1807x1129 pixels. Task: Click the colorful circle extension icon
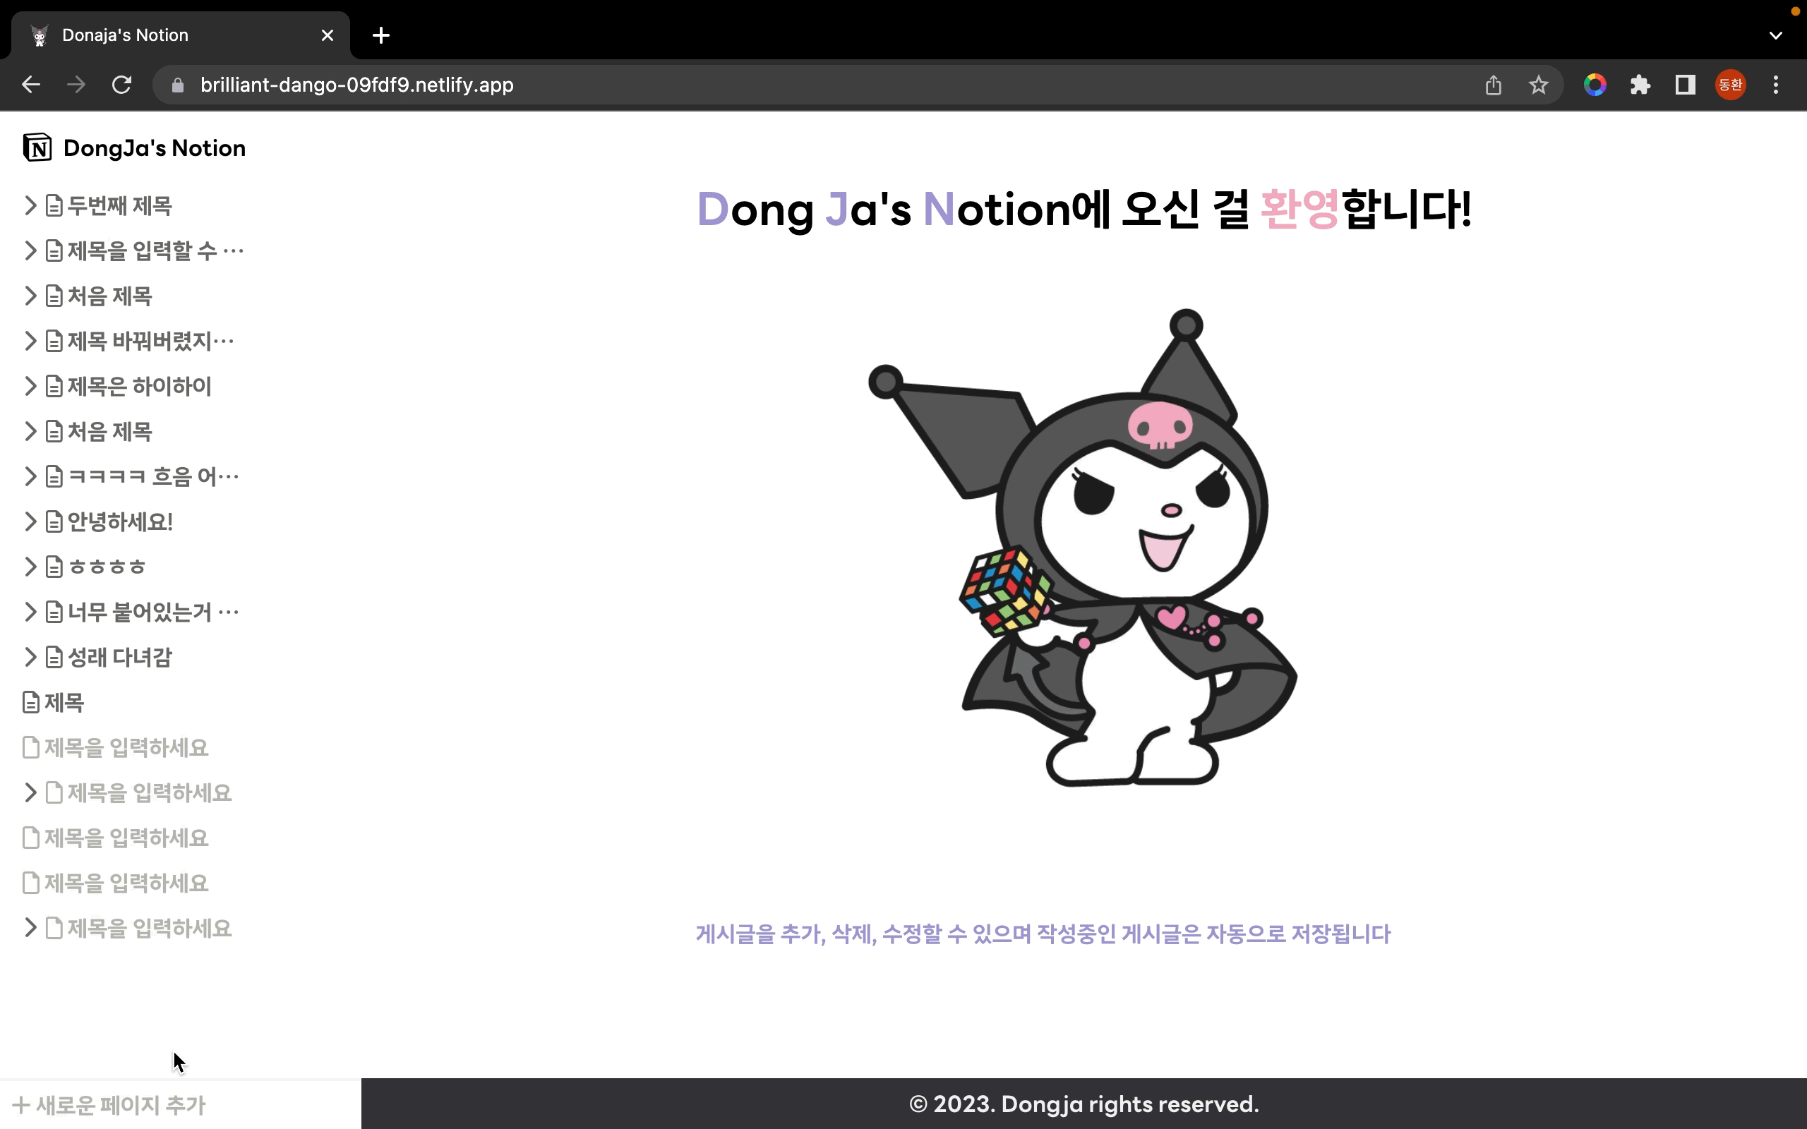pos(1595,85)
